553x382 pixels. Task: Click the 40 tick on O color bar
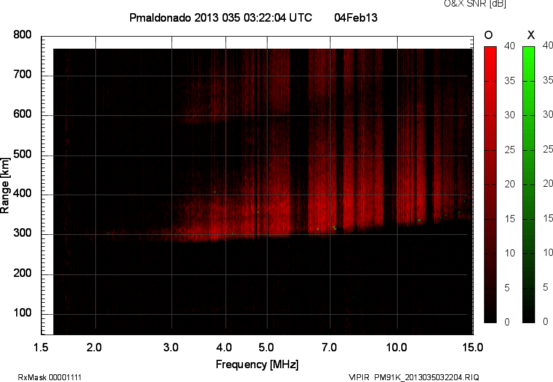[x=510, y=46]
